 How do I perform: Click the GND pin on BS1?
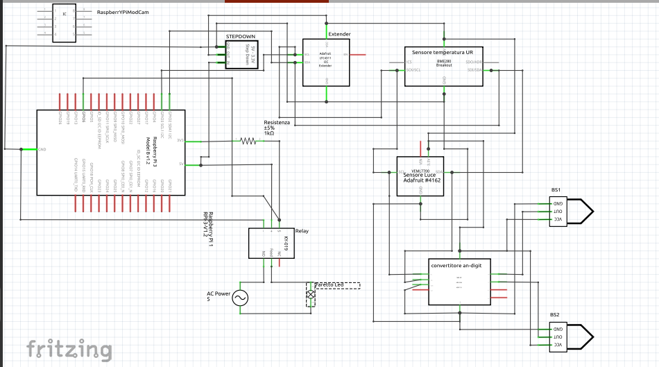pos(545,204)
